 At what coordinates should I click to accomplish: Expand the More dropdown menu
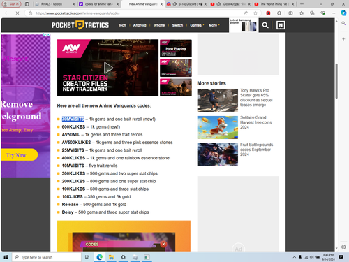[x=214, y=25]
